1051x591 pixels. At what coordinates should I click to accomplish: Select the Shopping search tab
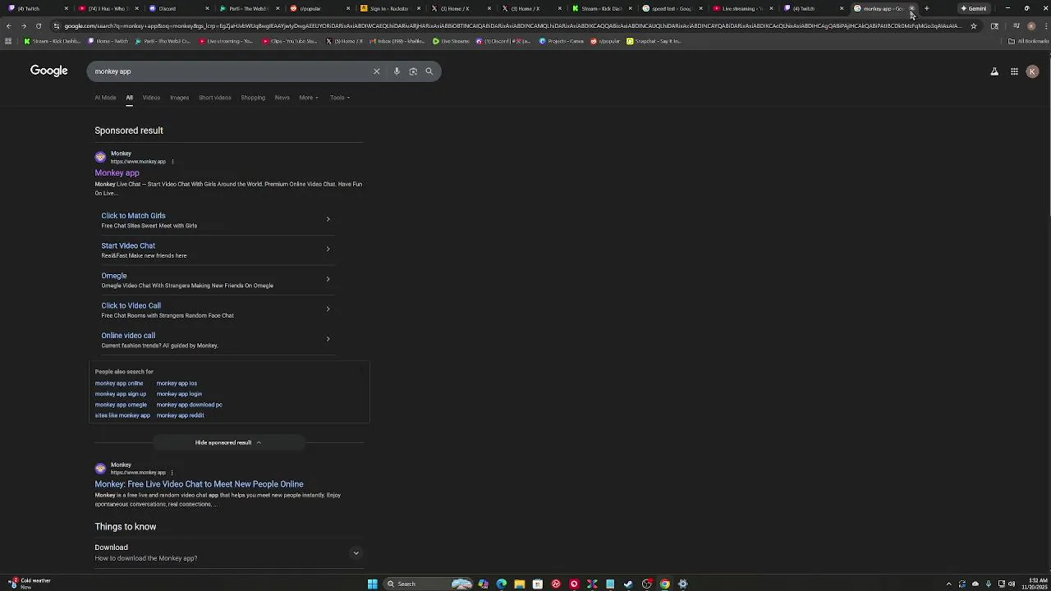pos(253,98)
